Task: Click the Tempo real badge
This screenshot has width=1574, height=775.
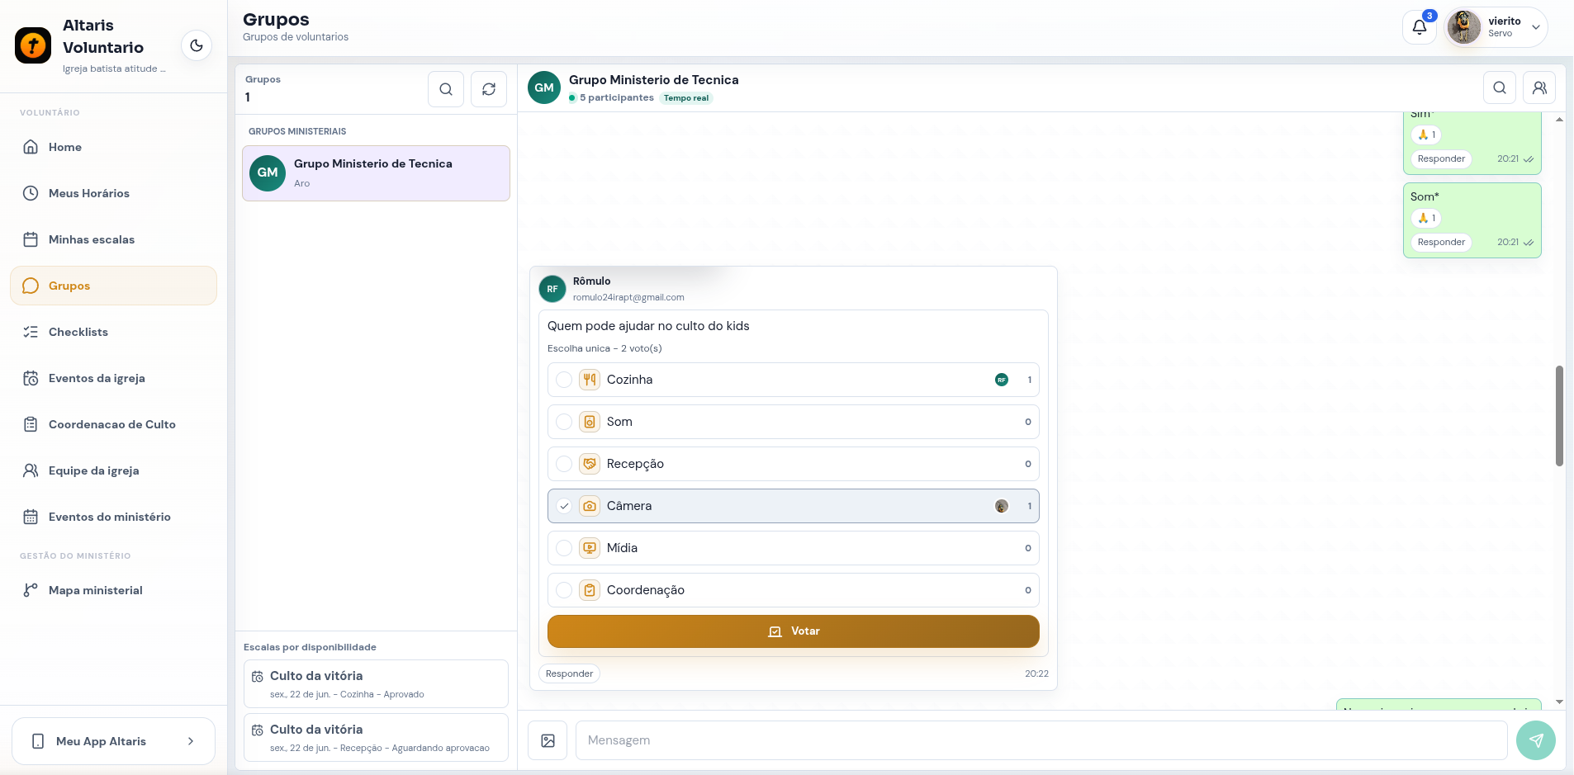Action: point(686,98)
